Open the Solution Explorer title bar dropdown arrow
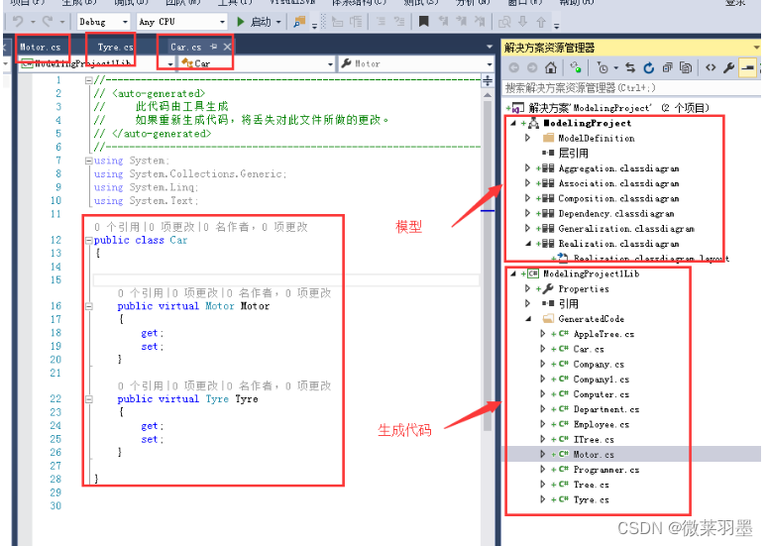This screenshot has width=768, height=546. point(756,47)
